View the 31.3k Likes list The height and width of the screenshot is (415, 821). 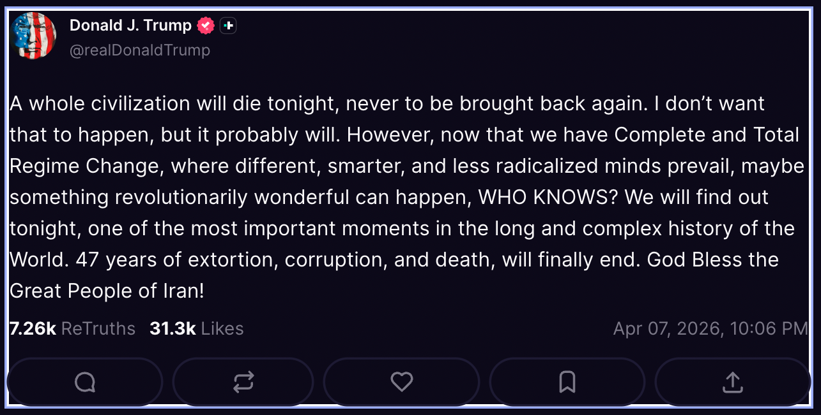tap(196, 328)
